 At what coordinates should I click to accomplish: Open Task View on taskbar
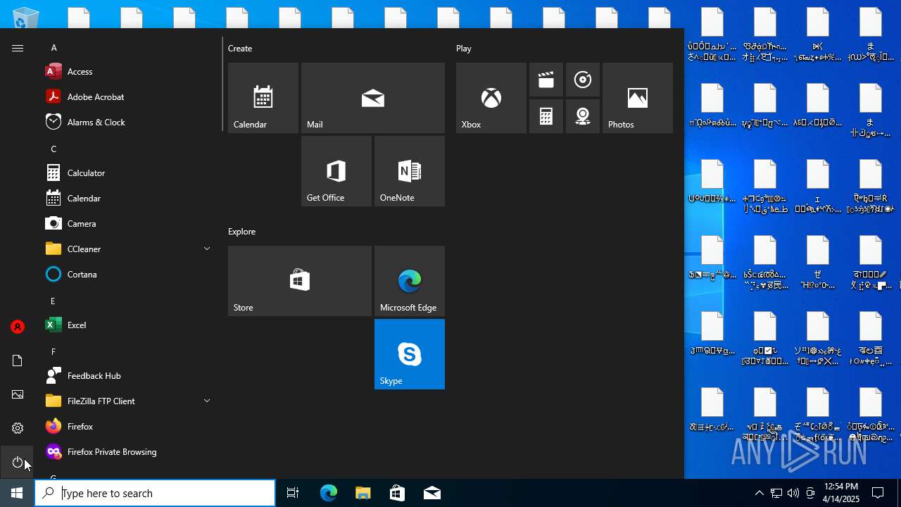[x=293, y=493]
